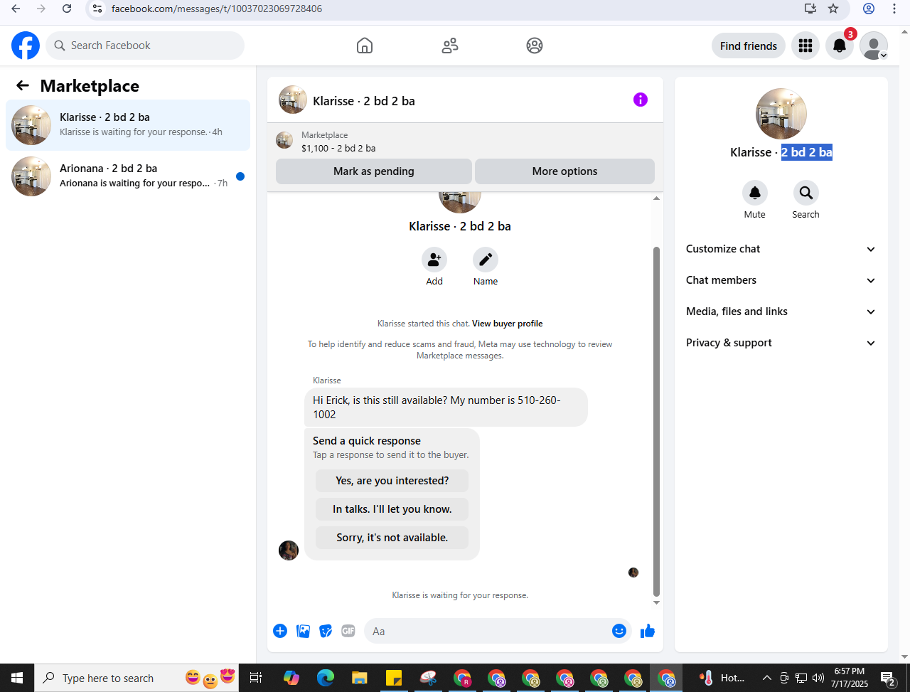The width and height of the screenshot is (910, 692).
Task: Click the volume speaker tray icon
Action: tap(818, 678)
